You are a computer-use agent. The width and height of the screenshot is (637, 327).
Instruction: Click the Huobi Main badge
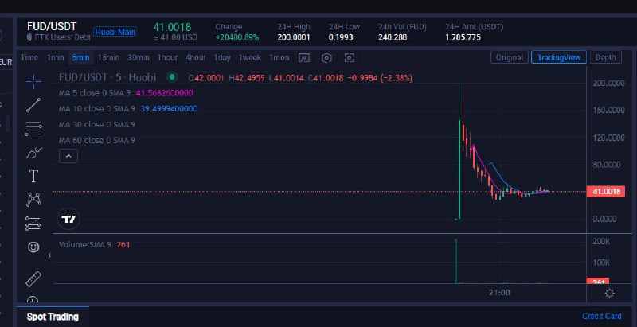pyautogui.click(x=115, y=32)
